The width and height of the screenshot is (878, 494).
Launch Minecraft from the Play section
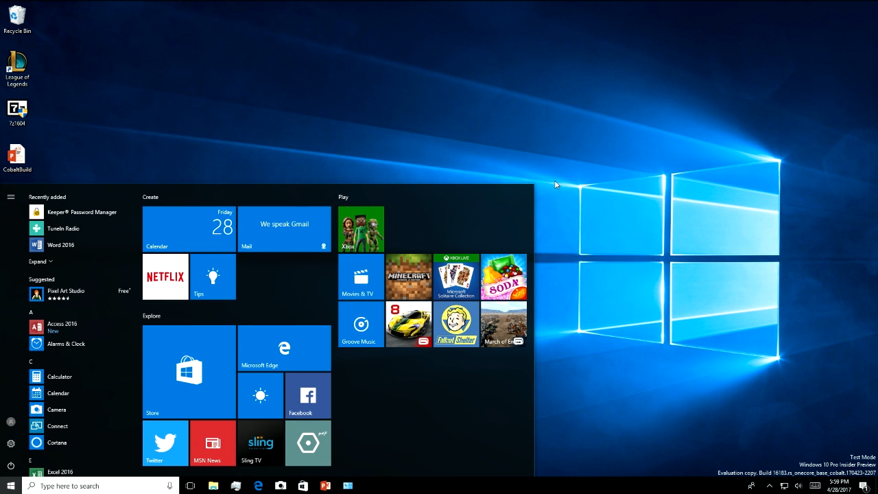[x=408, y=277]
